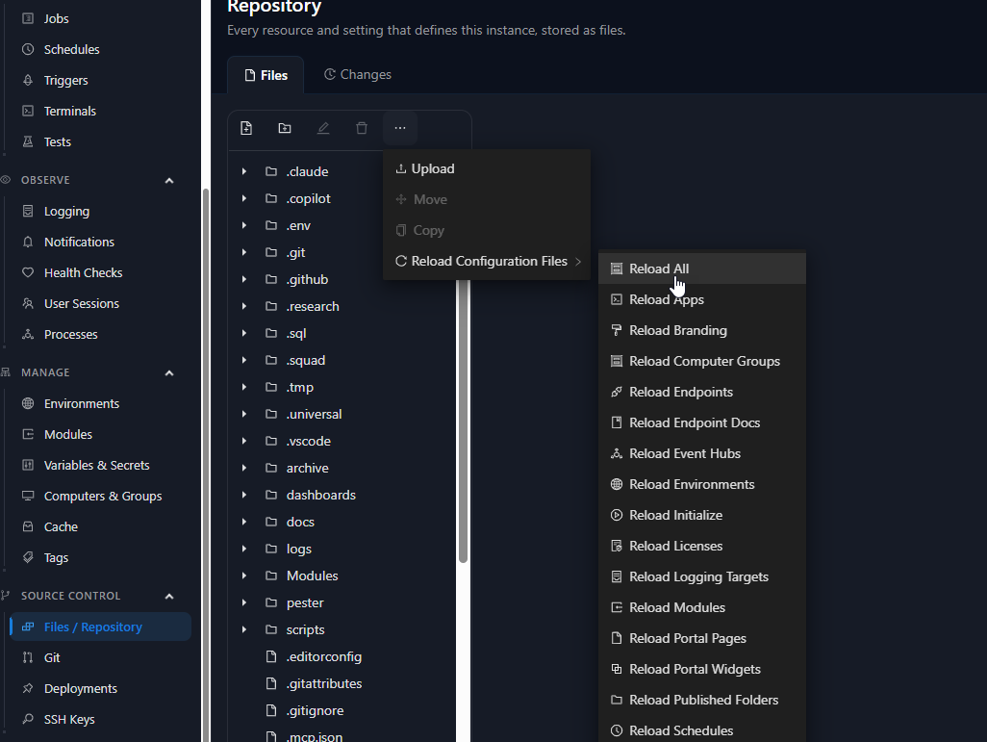Screen dimensions: 987x742
Task: Open the three-dot more actions menu
Action: coord(400,129)
